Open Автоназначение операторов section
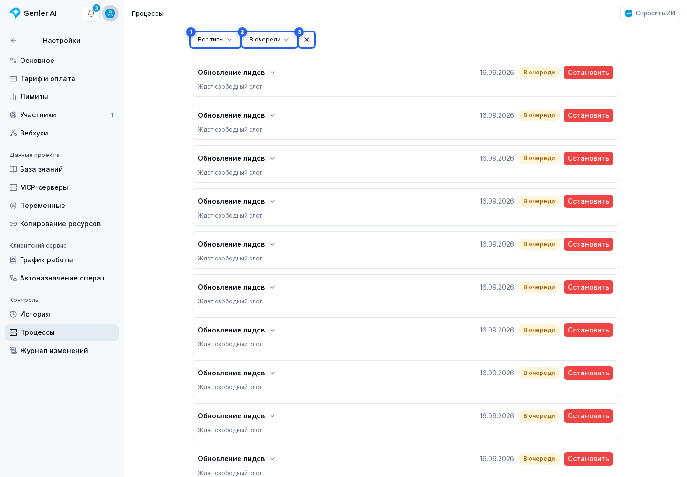 pyautogui.click(x=62, y=278)
